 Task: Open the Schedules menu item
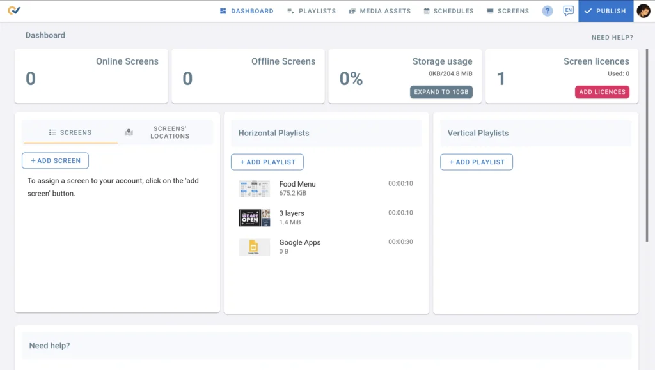coord(448,11)
